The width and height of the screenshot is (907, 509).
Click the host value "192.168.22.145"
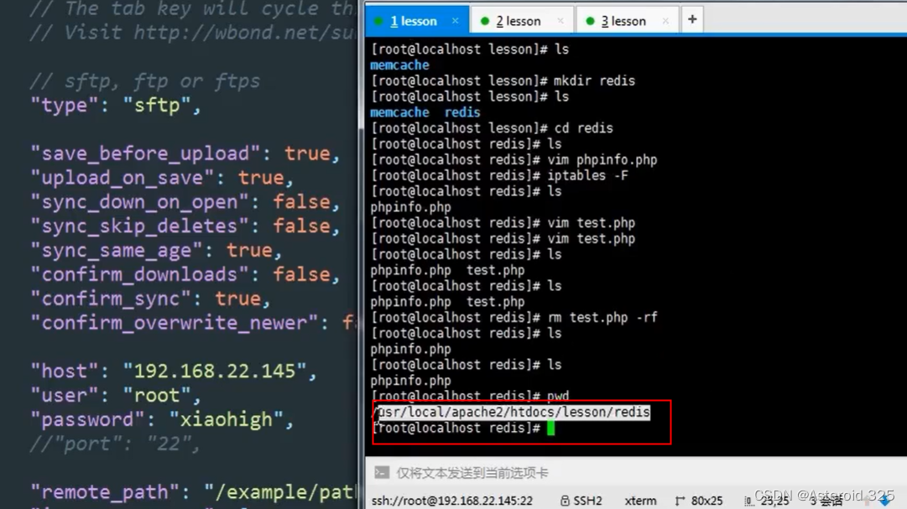coord(215,371)
